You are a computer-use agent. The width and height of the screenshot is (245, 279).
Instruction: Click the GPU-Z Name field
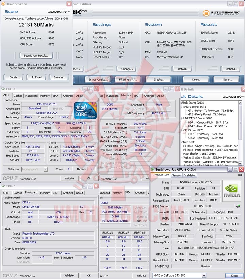[196, 182]
